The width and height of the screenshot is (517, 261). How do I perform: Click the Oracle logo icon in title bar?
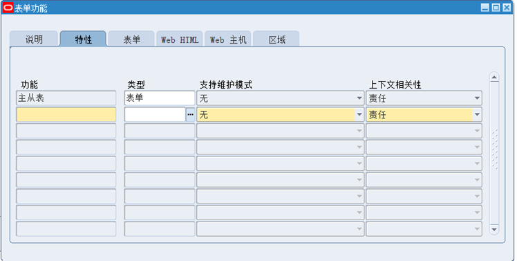pyautogui.click(x=8, y=8)
